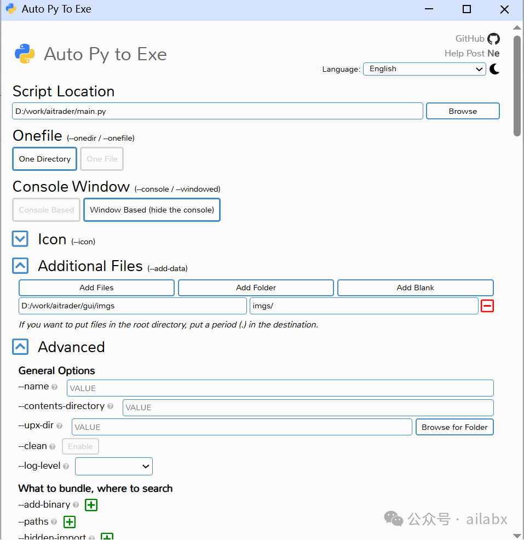The width and height of the screenshot is (524, 540).
Task: Click the Add Files button
Action: coord(96,288)
